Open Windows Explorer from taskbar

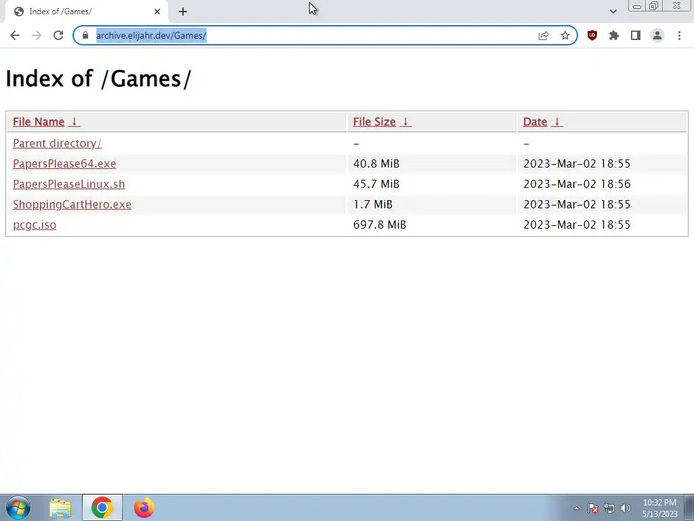pos(60,507)
